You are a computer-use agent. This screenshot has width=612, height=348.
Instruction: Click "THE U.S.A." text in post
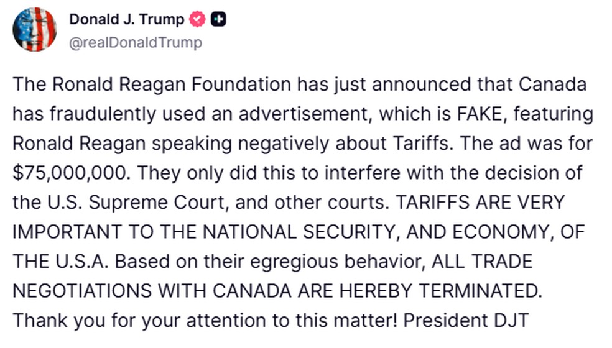pyautogui.click(x=58, y=262)
